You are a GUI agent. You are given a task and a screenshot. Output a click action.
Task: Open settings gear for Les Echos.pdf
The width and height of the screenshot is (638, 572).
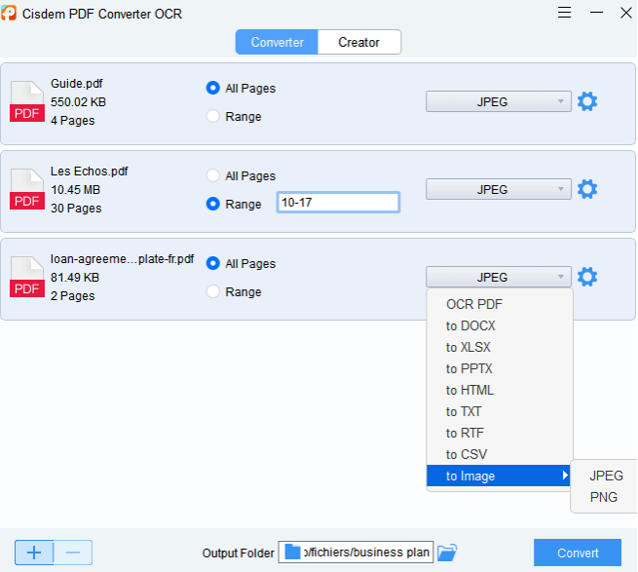coord(587,189)
